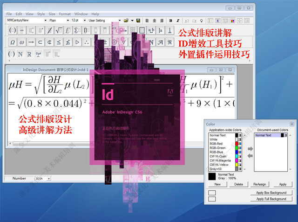Open the Edit menu

[19, 14]
